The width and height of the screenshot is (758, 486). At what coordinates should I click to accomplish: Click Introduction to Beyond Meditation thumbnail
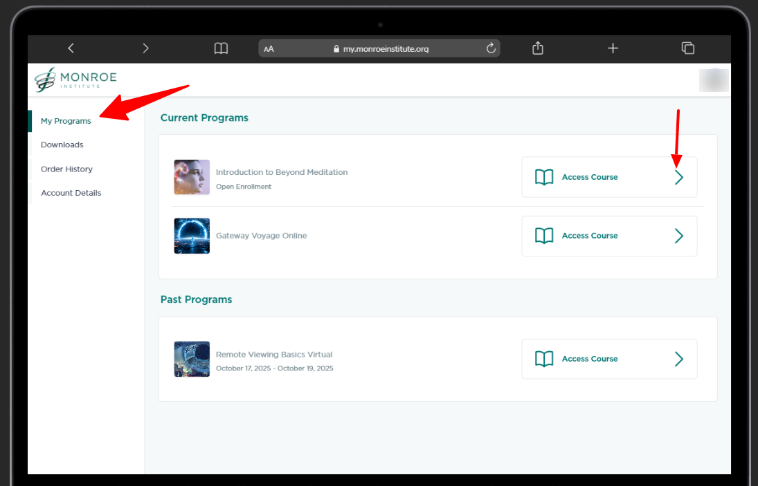[192, 177]
